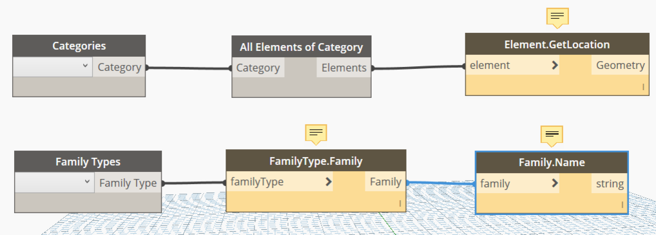
Task: Select the Family.Name node title bar
Action: 552,163
